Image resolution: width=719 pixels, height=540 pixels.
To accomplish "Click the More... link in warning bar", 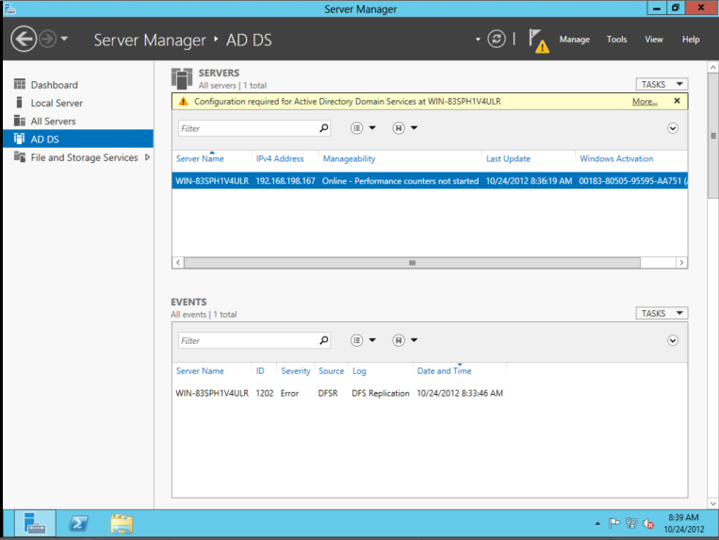I will [645, 101].
